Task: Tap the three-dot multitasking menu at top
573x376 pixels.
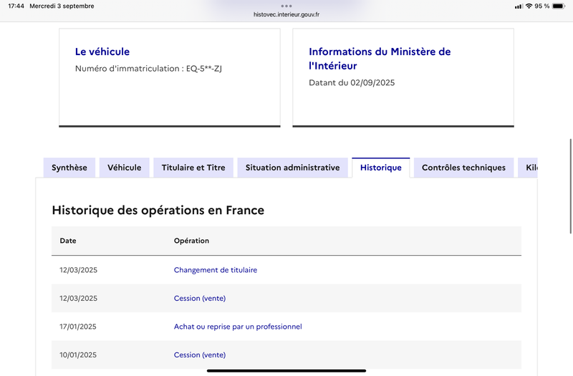Action: [x=286, y=6]
